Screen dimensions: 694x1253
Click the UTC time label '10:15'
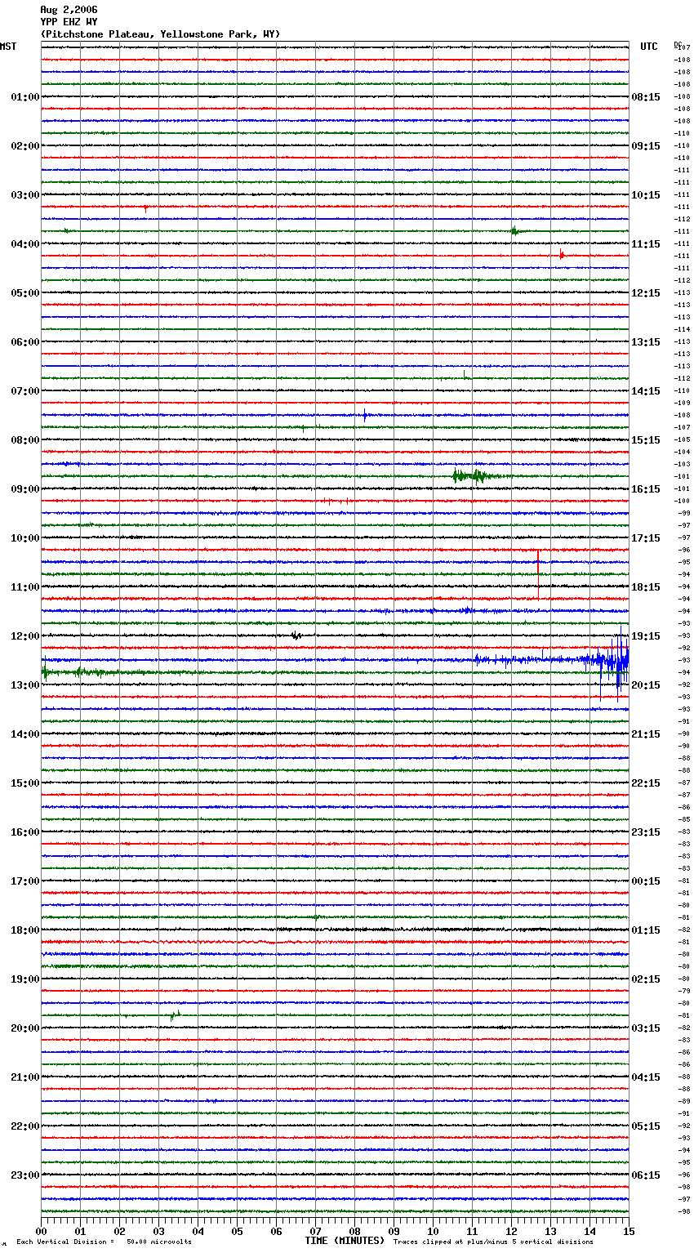point(646,195)
